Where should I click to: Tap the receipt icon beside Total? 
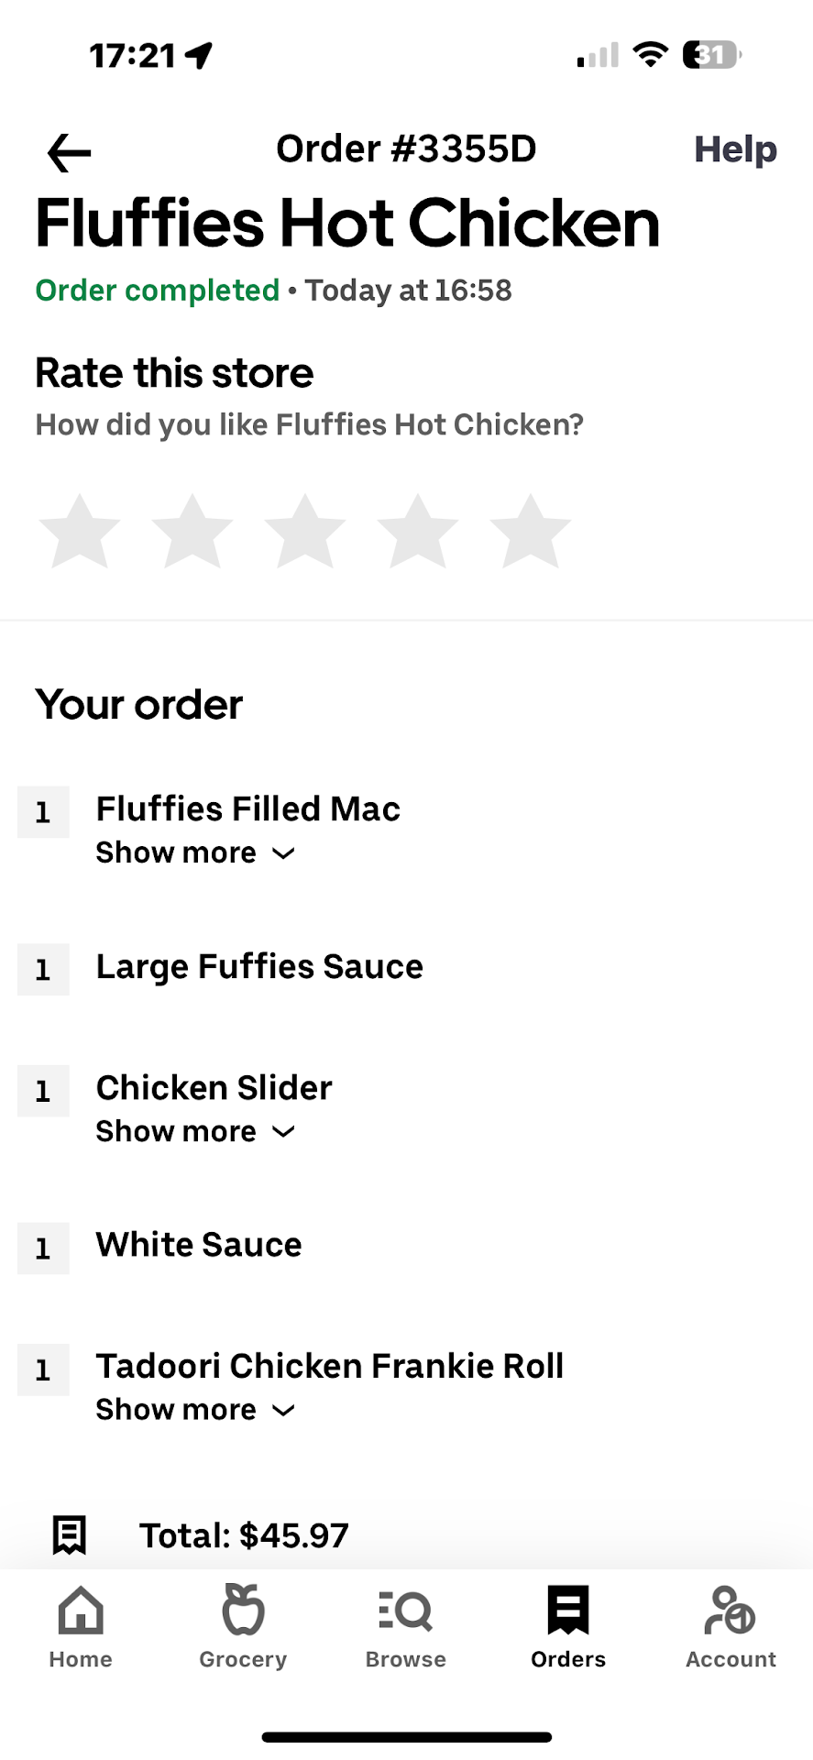(70, 1535)
